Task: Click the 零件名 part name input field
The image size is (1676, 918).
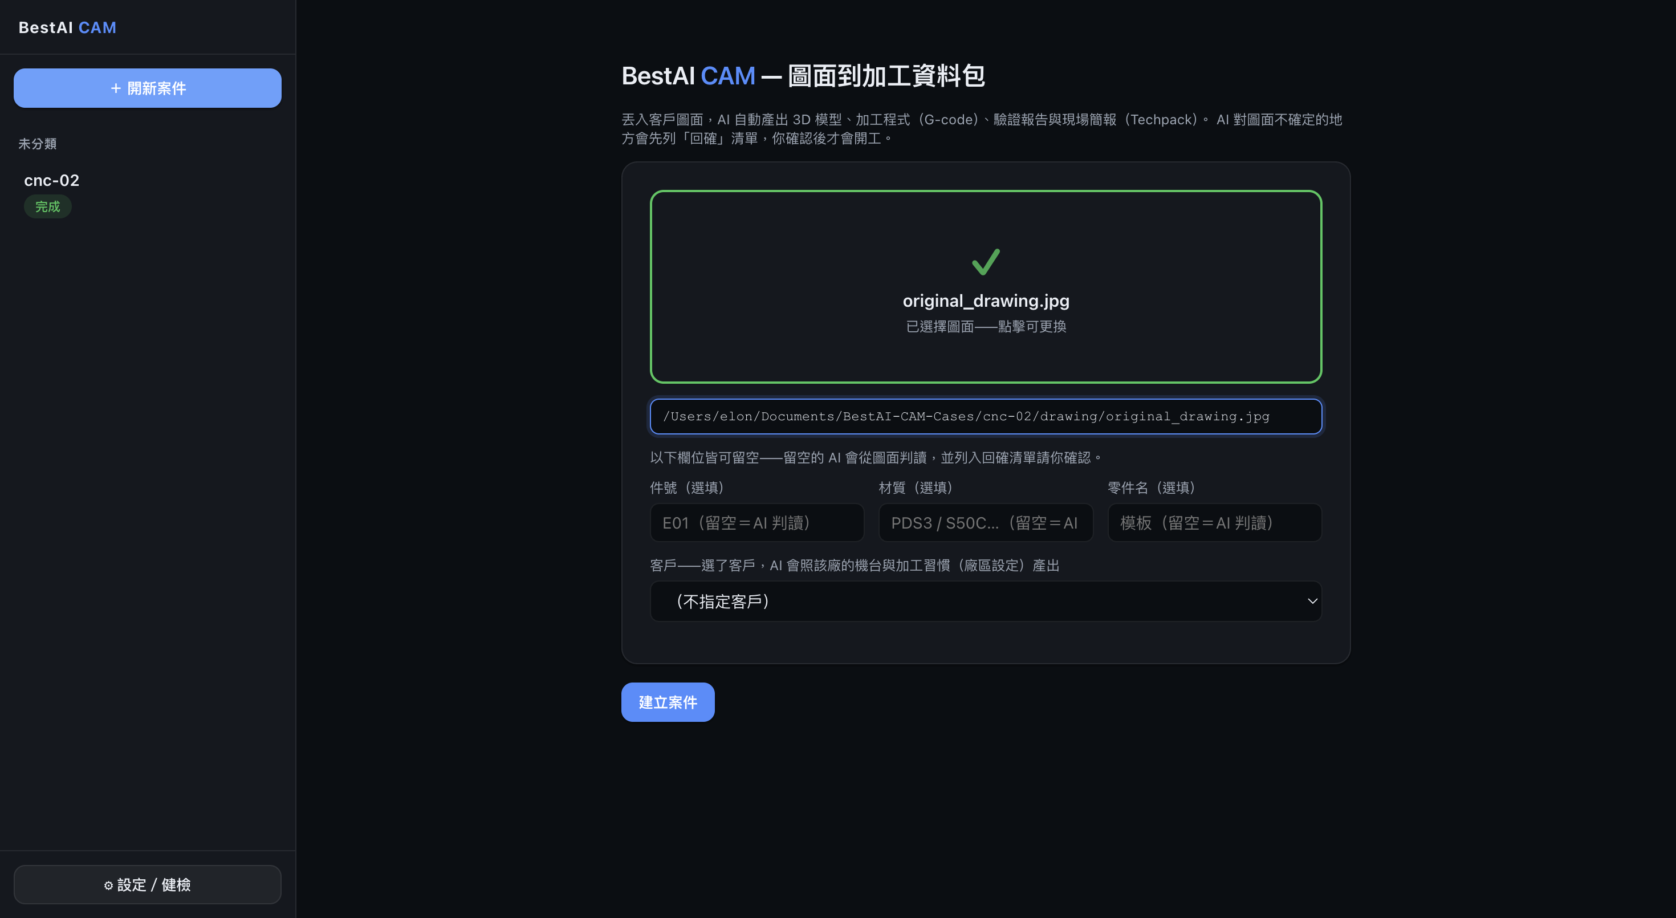Action: coord(1214,522)
